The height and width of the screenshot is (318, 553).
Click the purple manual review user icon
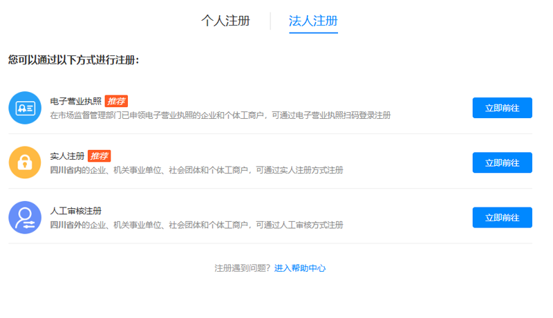coord(25,217)
